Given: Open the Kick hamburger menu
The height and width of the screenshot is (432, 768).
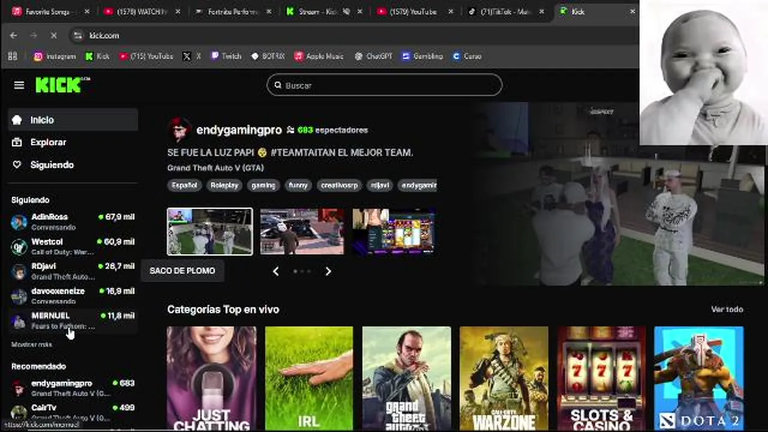Looking at the screenshot, I should coord(19,85).
